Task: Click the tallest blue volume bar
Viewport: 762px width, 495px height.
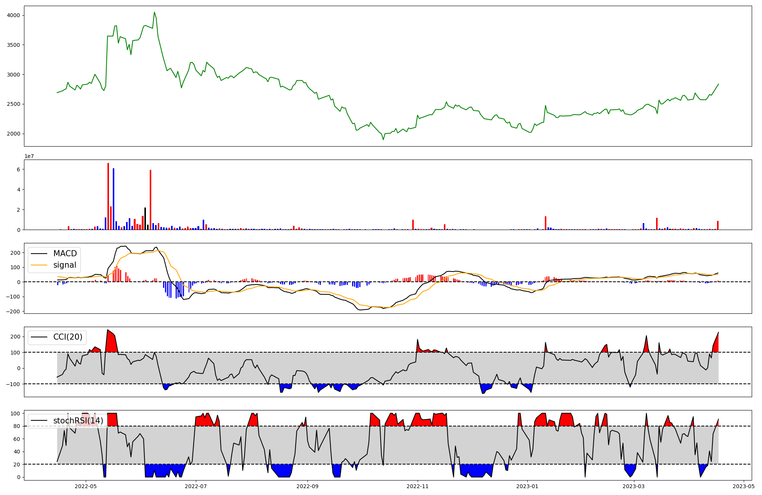Action: (114, 199)
